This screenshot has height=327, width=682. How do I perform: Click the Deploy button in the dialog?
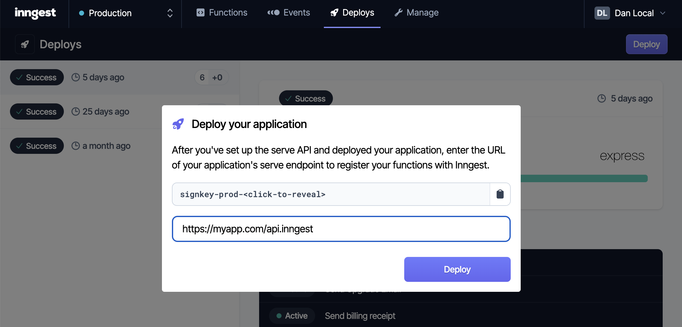(x=457, y=269)
